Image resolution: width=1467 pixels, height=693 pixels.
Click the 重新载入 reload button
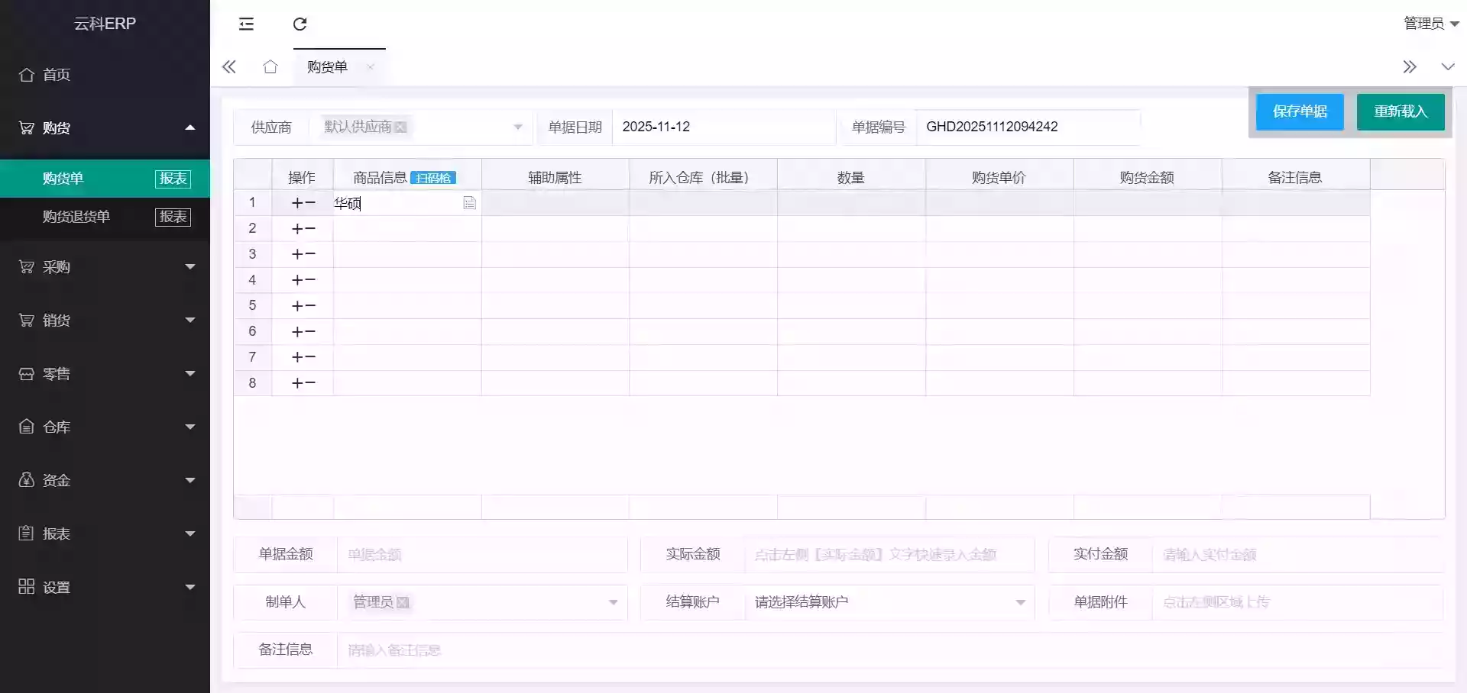click(1401, 111)
